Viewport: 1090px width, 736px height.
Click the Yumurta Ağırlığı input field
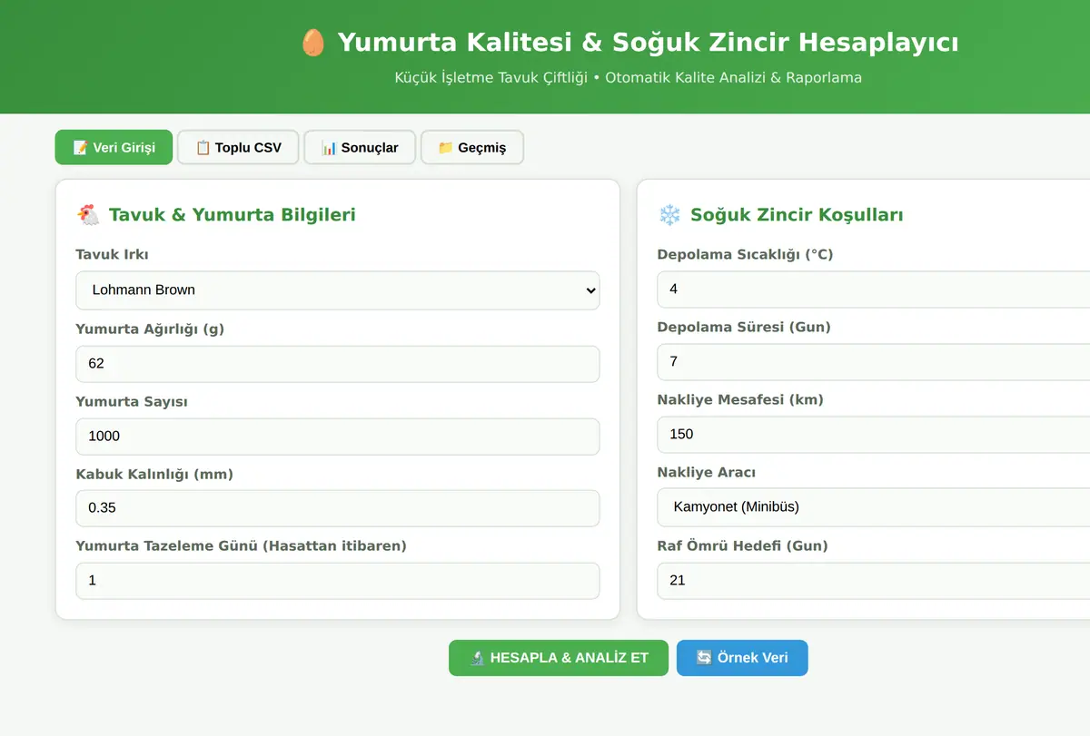pos(338,364)
